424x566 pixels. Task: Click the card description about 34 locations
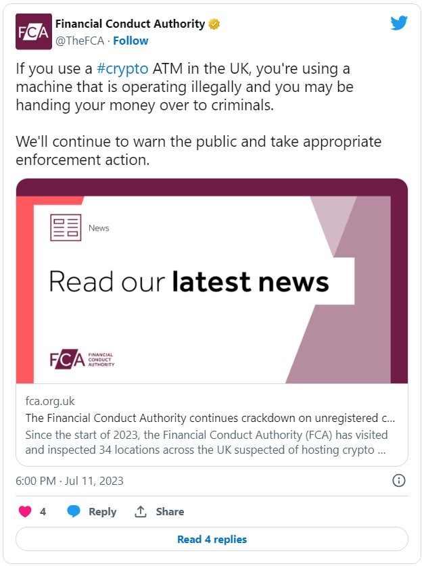coord(206,442)
